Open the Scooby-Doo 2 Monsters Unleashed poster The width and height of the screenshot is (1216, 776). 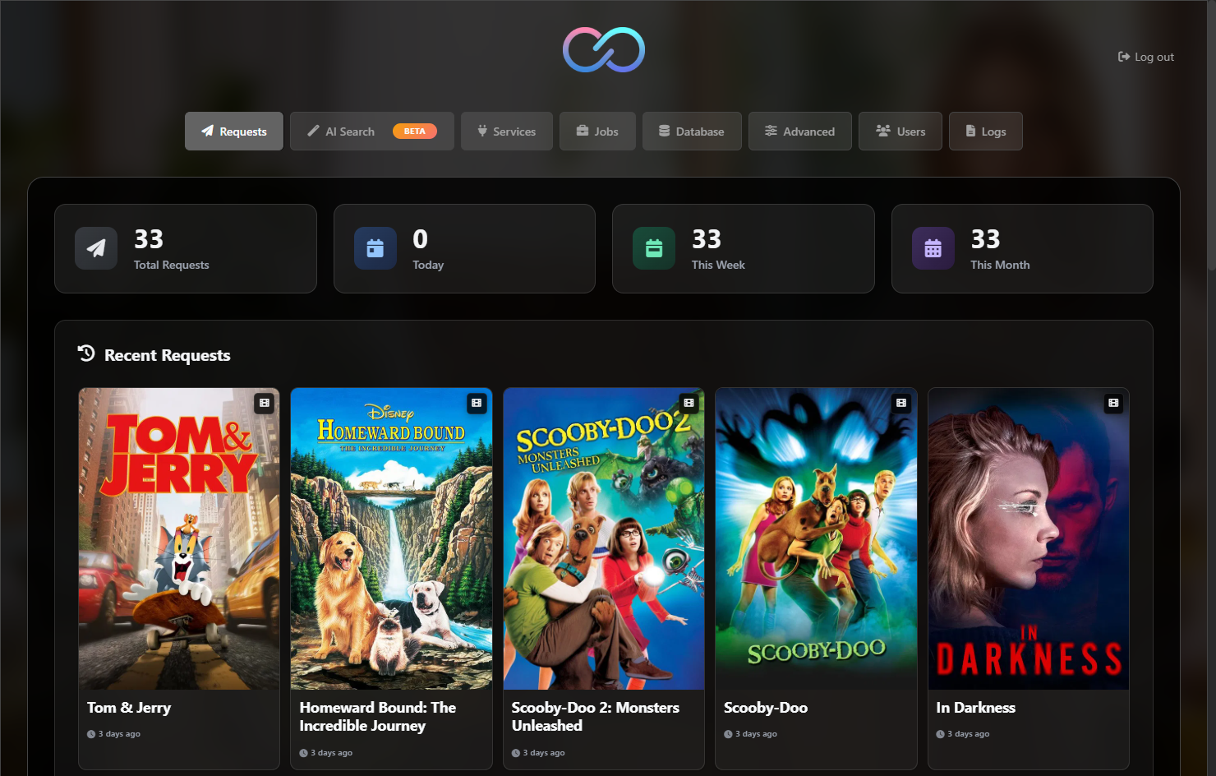[x=604, y=538]
